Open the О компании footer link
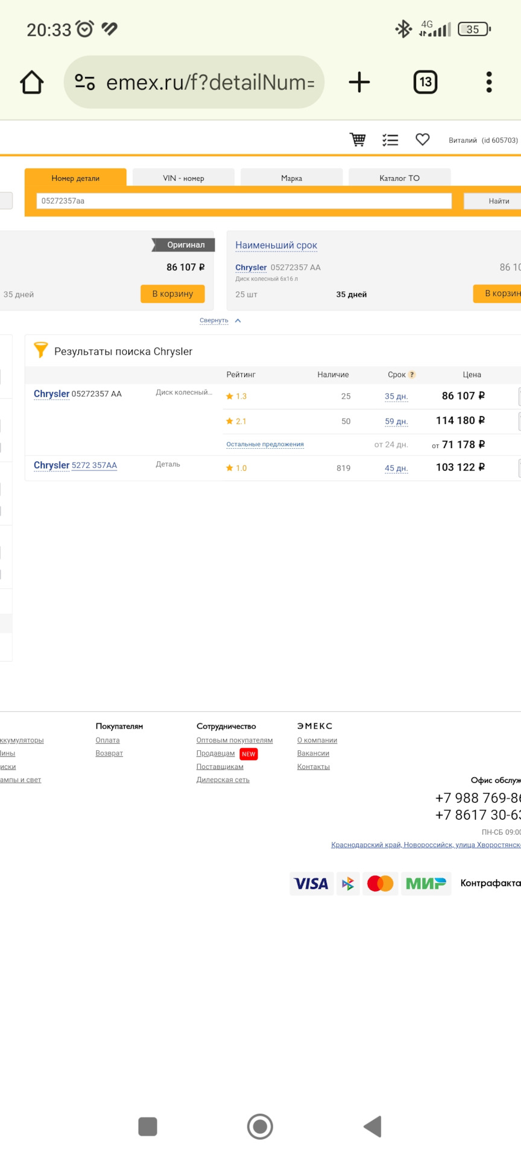The width and height of the screenshot is (521, 1158). [317, 740]
